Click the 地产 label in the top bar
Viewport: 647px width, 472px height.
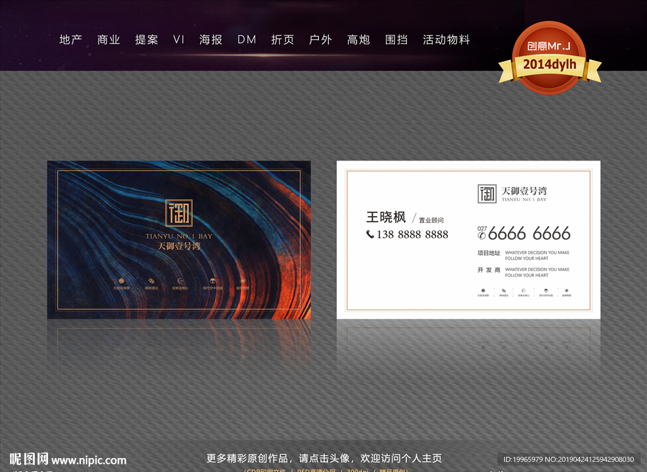click(71, 40)
